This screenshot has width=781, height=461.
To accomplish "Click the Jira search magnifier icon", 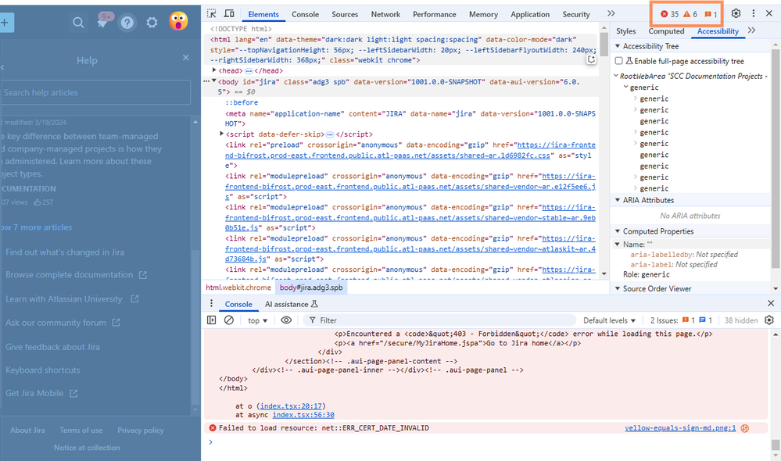I will pyautogui.click(x=78, y=23).
